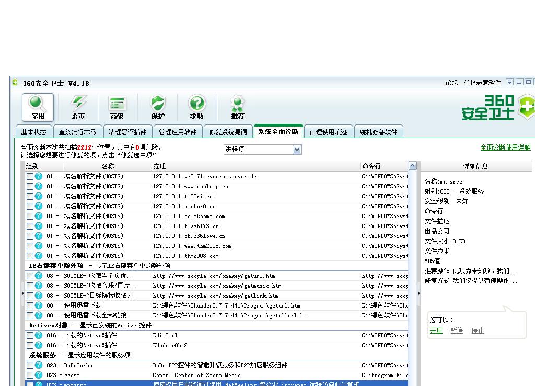Select the 使用迅雷下载全部链接 item checkbox
The image size is (535, 386).
point(30,315)
